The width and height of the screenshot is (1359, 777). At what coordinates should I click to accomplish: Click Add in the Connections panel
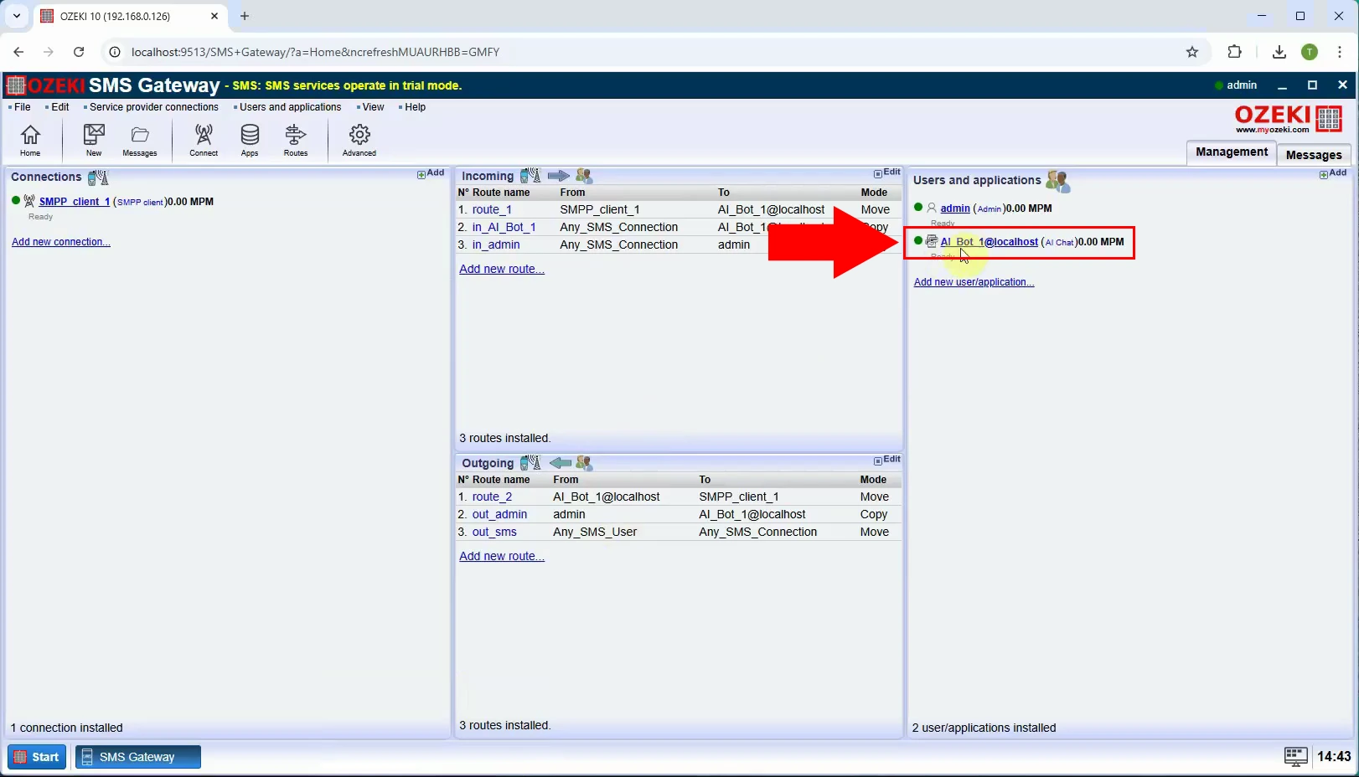point(431,173)
